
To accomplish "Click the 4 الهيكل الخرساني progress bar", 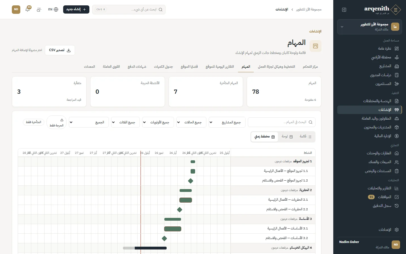I will (x=145, y=248).
